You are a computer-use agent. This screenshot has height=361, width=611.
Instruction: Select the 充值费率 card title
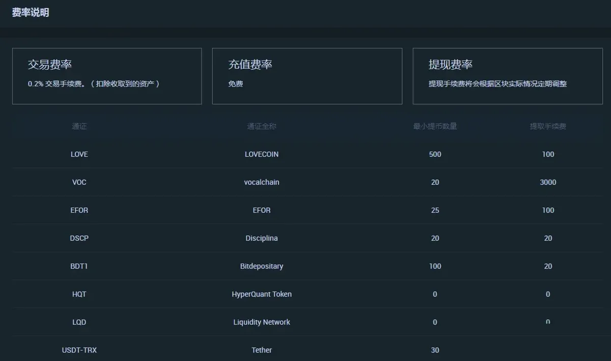(250, 65)
